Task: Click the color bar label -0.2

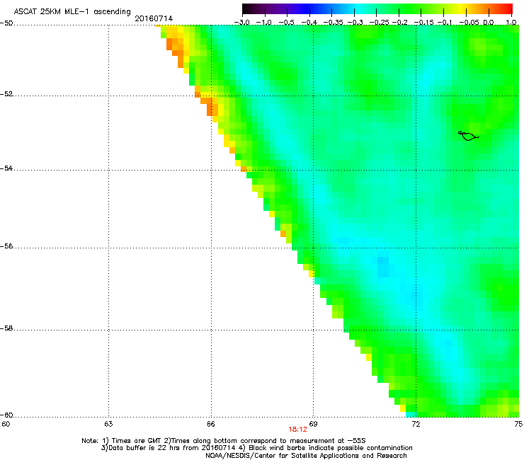Action: [399, 23]
